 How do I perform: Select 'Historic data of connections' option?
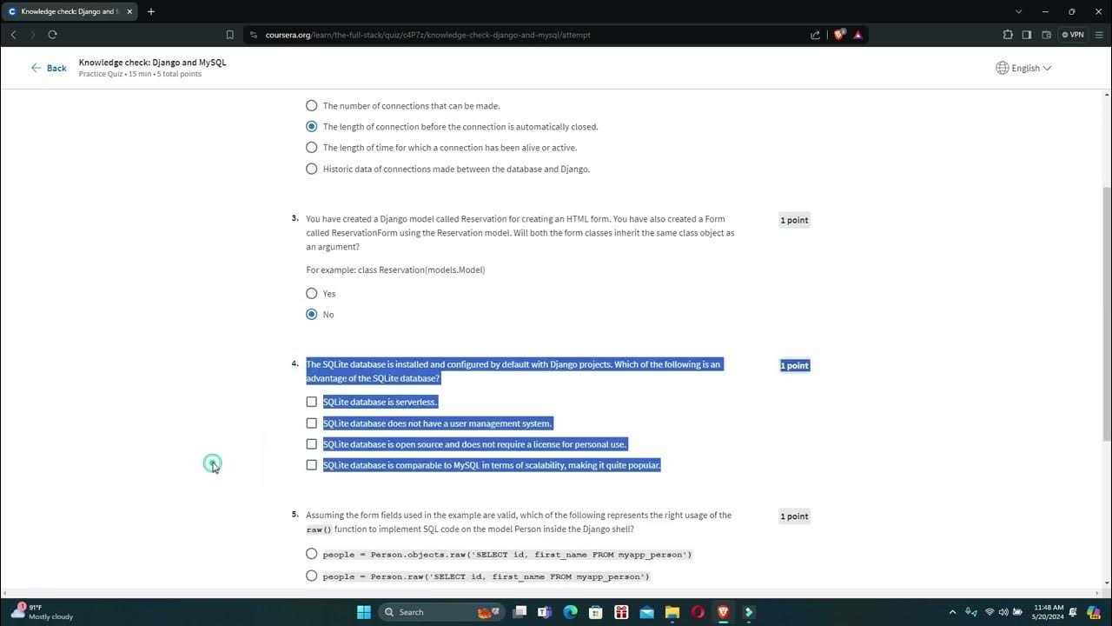coord(311,169)
